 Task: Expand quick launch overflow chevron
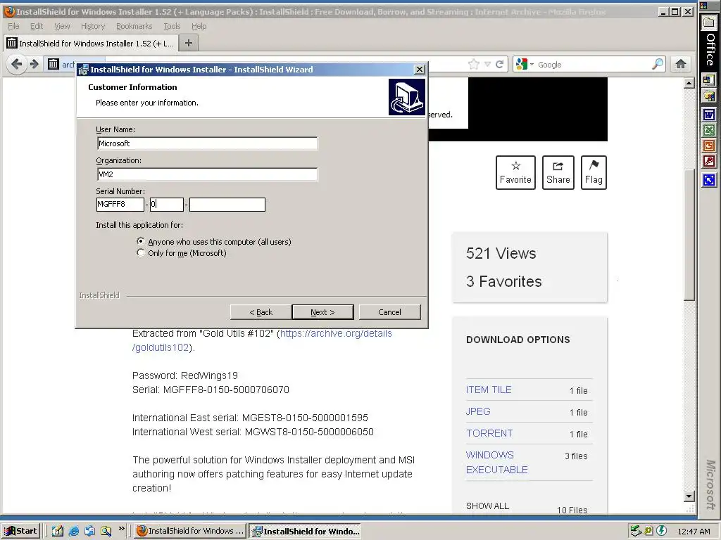click(x=121, y=529)
